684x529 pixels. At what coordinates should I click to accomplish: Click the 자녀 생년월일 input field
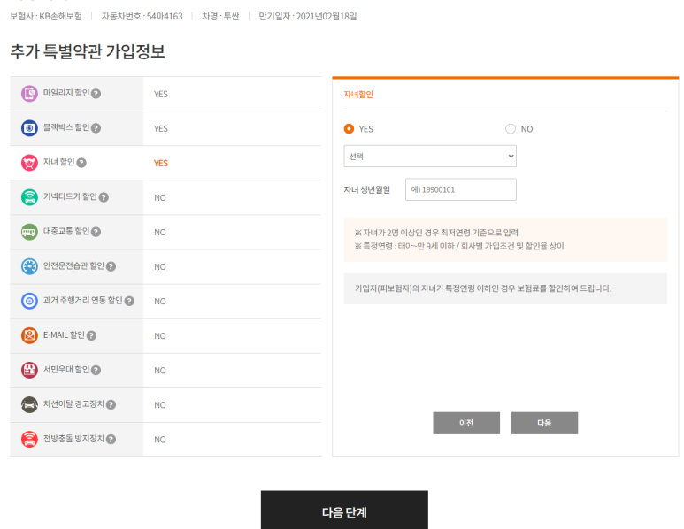pyautogui.click(x=461, y=189)
